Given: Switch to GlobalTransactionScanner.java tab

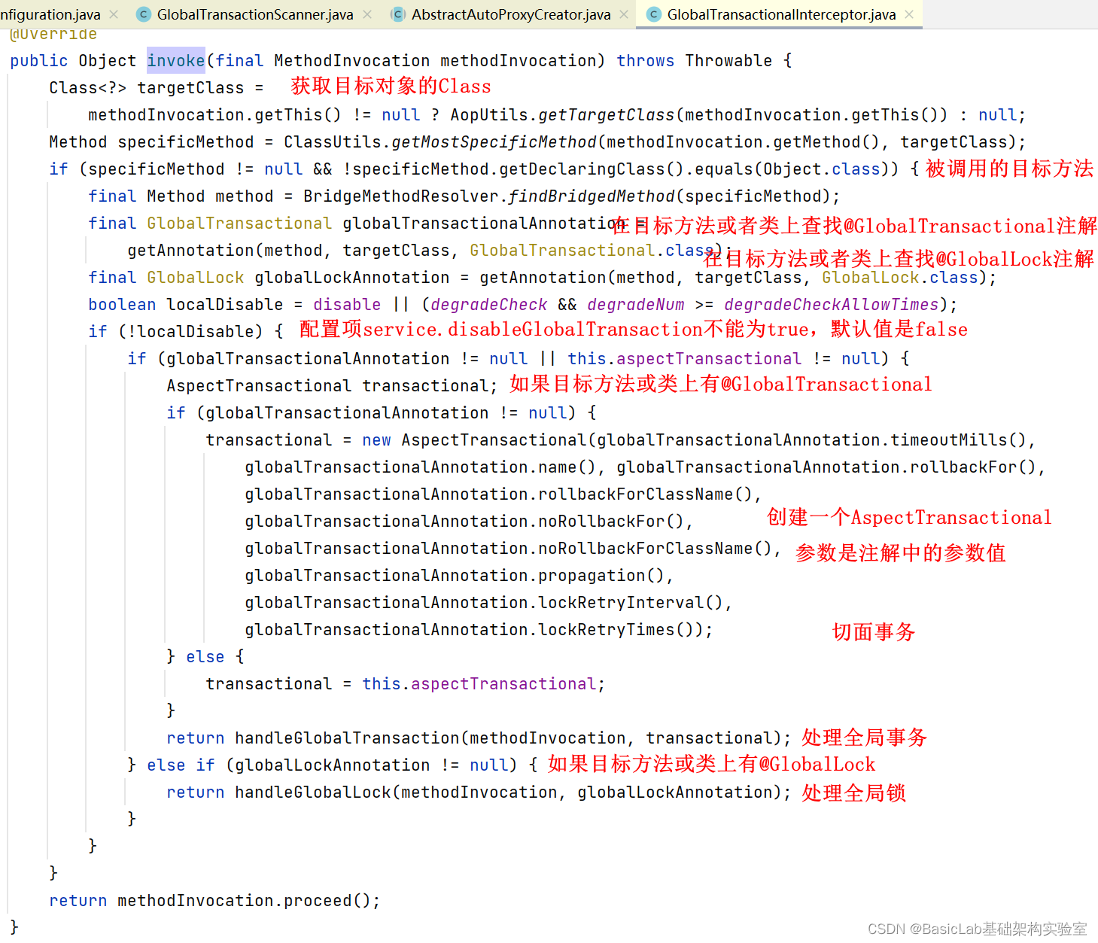Looking at the screenshot, I should point(254,14).
